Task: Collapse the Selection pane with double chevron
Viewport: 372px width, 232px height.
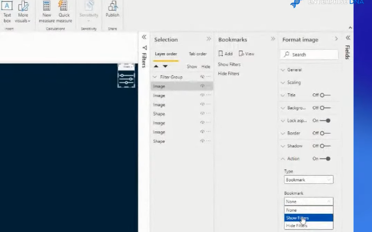Action: [x=208, y=39]
